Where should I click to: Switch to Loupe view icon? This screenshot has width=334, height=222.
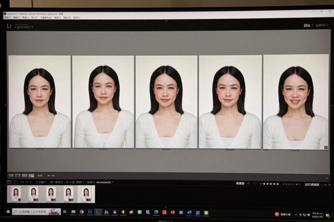(x=18, y=176)
